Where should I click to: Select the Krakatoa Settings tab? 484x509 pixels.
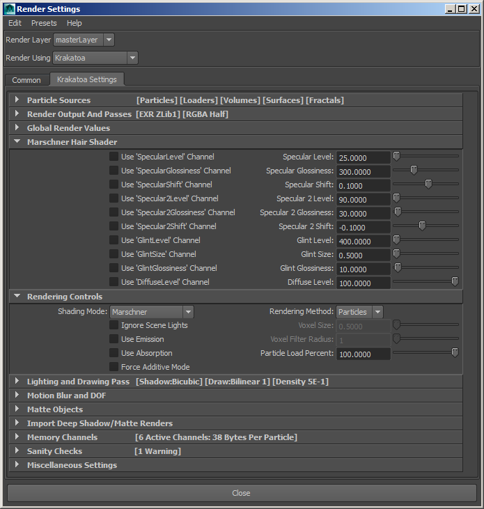click(86, 79)
